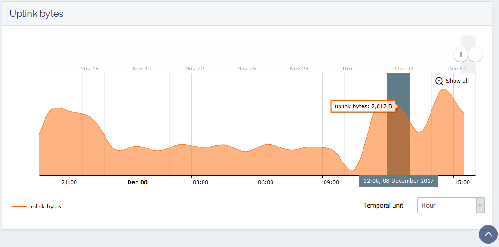Click the arrow on the Temporal unit combo box
This screenshot has width=499, height=247.
pos(480,205)
